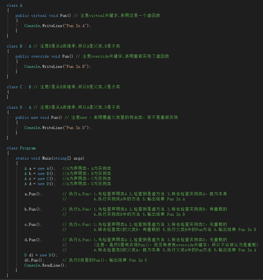Image resolution: width=263 pixels, height=280 pixels.
Task: Click the comment starting "执行d.Fun:"
Action: point(145,240)
